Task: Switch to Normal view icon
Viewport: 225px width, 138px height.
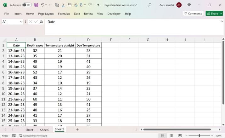Action: pos(162,135)
